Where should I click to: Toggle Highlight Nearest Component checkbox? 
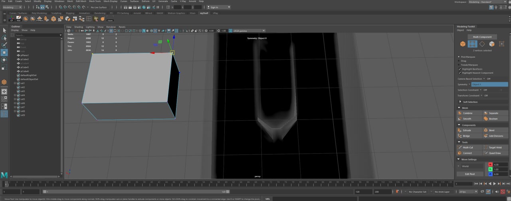pos(460,73)
